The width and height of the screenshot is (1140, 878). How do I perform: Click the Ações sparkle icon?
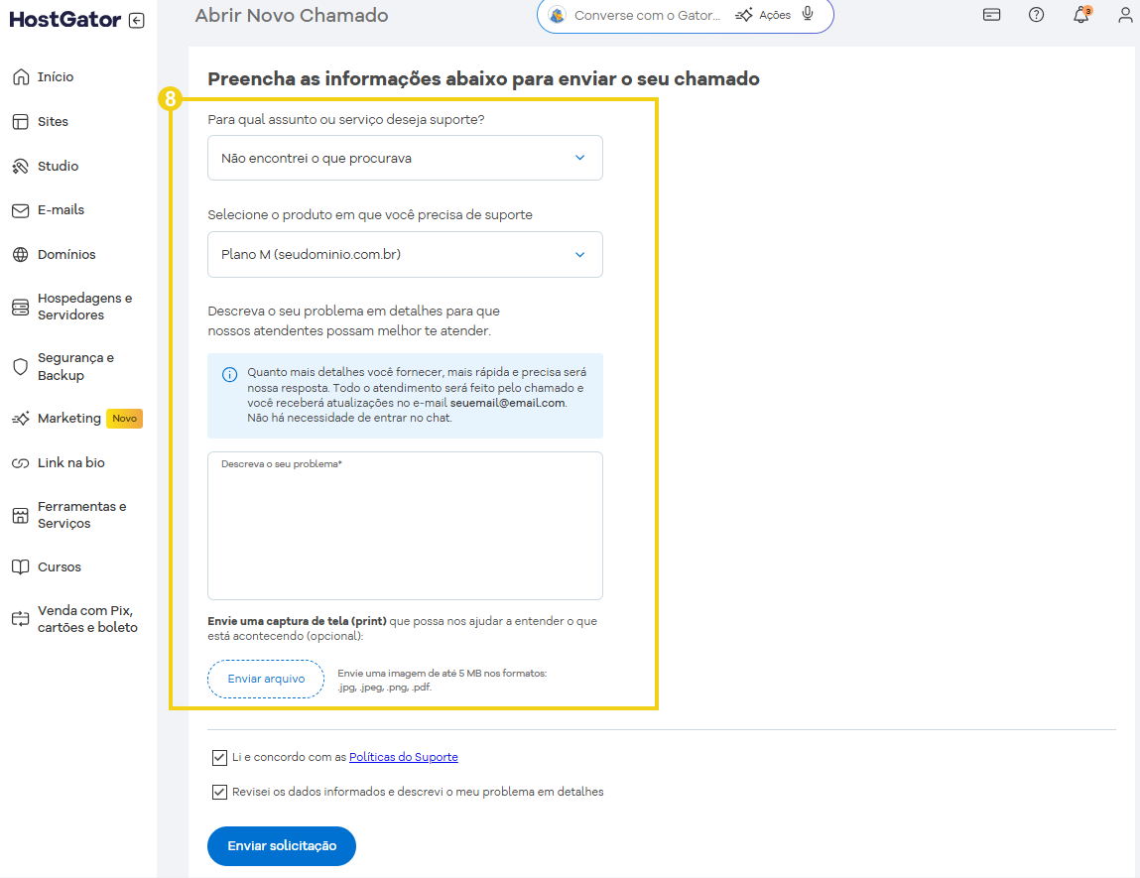tap(744, 16)
